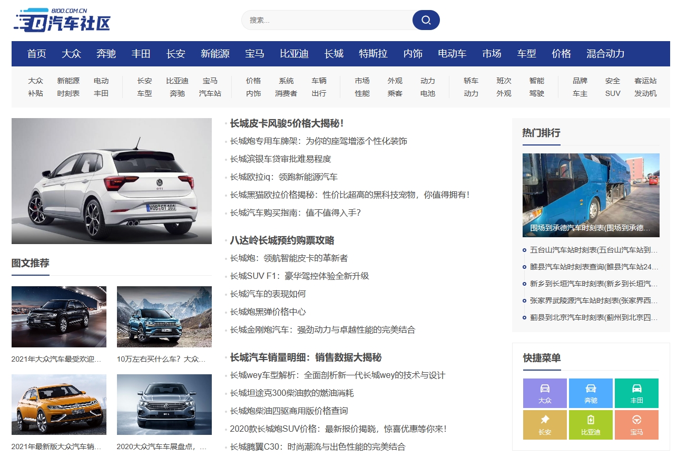Open 电动车 navigation item

click(x=452, y=54)
